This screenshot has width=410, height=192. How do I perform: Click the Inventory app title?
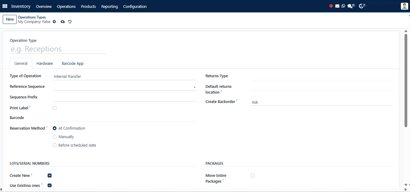pyautogui.click(x=21, y=6)
